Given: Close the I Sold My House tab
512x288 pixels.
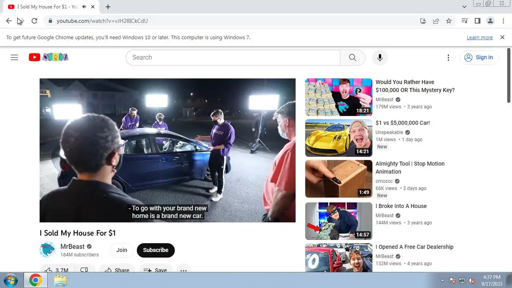Looking at the screenshot, I should tap(93, 7).
